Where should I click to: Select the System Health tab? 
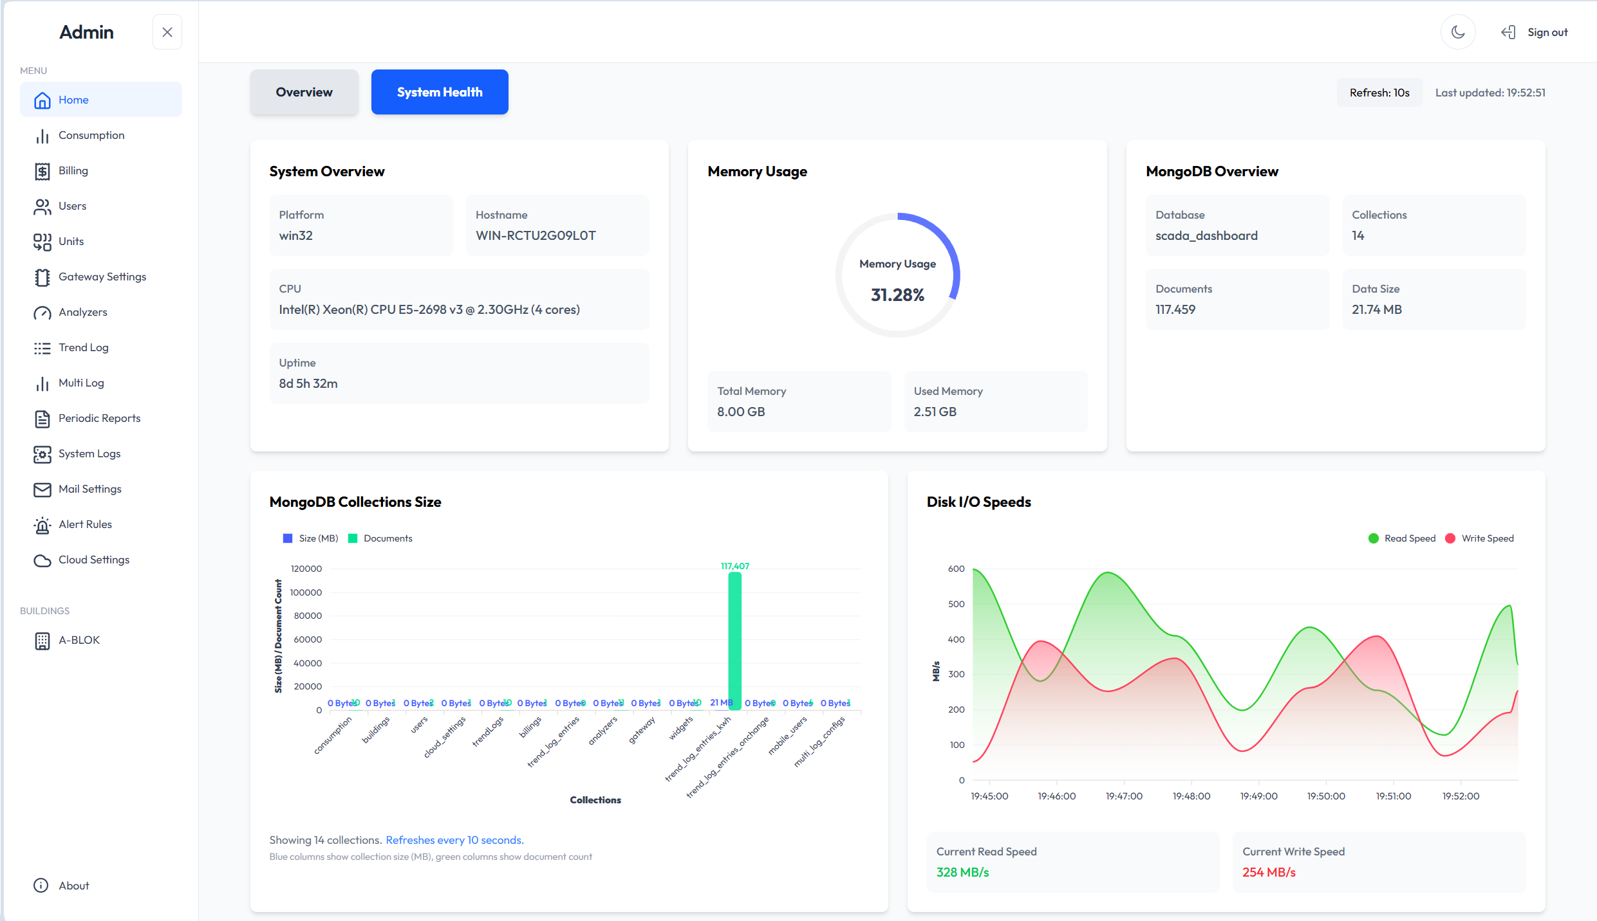click(440, 92)
